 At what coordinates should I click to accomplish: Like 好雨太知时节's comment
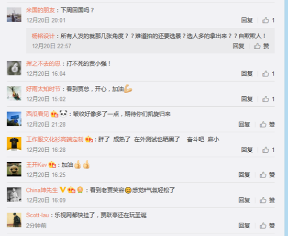pyautogui.click(x=268, y=99)
